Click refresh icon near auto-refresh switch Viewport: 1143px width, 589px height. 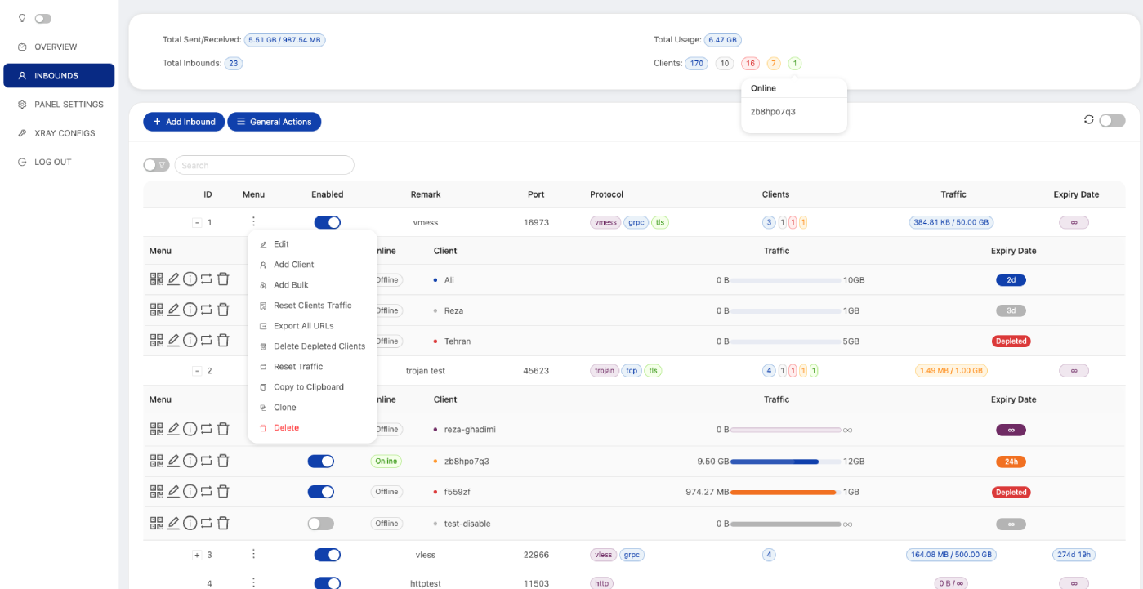click(x=1088, y=120)
